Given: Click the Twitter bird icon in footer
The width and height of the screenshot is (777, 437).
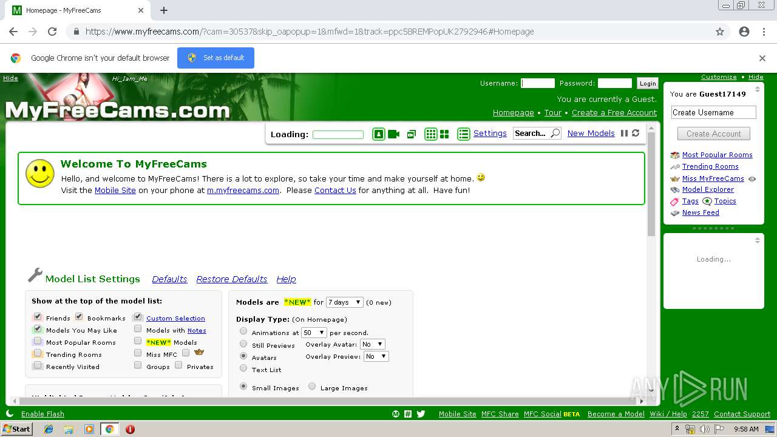Looking at the screenshot, I should [x=421, y=414].
